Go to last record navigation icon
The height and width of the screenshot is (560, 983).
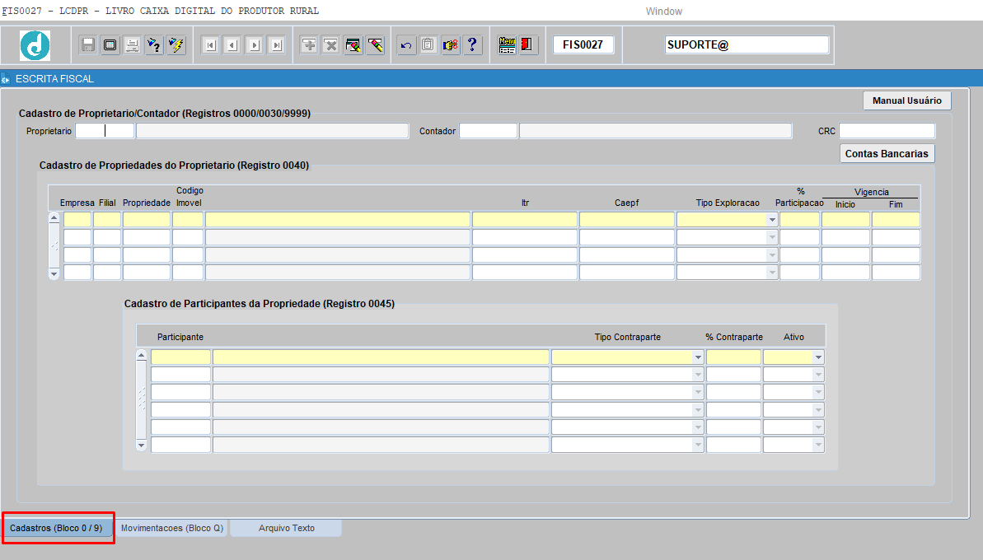277,45
